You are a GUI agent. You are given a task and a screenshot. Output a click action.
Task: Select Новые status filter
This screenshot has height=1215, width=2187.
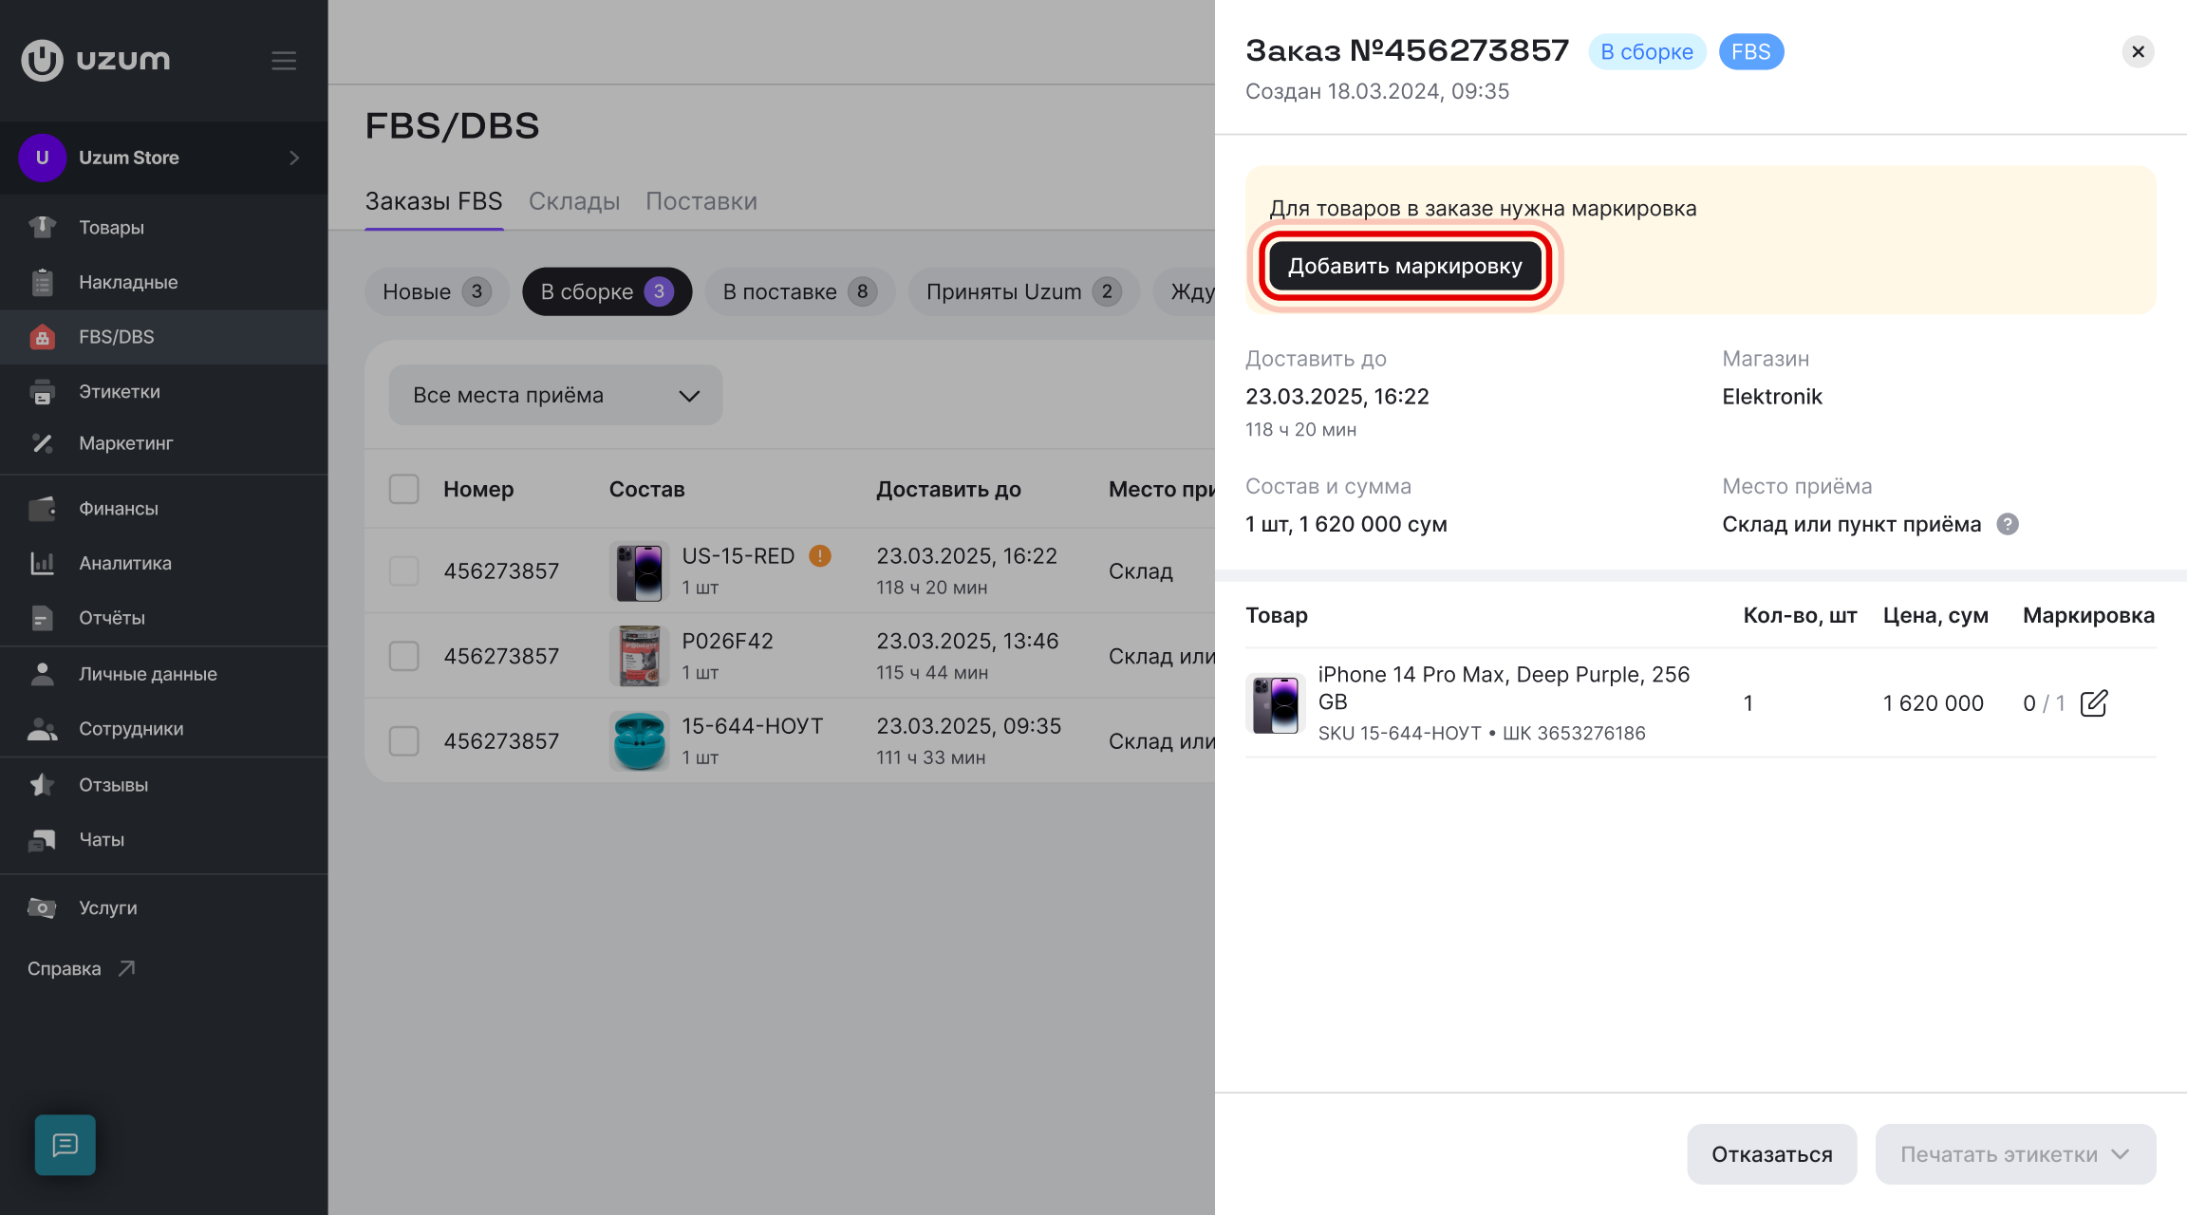(x=437, y=291)
